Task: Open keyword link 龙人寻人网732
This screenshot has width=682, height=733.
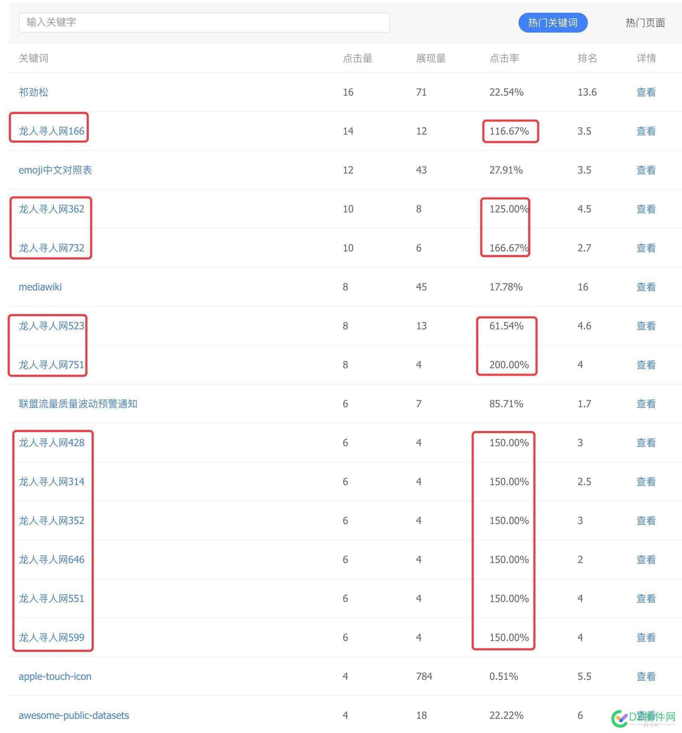Action: (52, 248)
